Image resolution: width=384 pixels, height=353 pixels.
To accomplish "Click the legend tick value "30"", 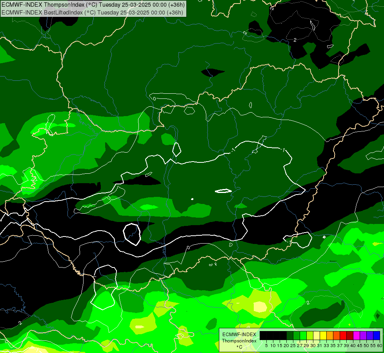I will (x=313, y=346).
